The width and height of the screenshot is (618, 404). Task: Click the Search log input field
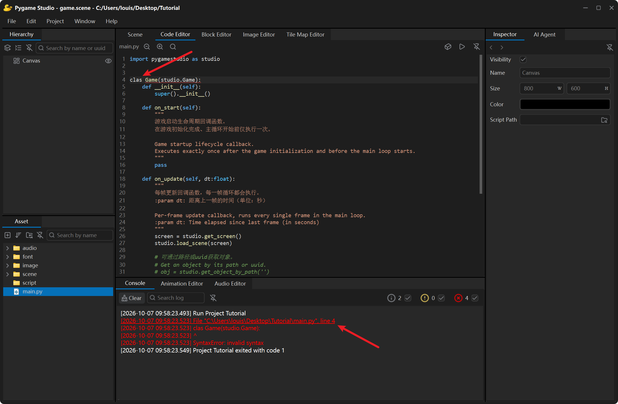click(x=176, y=298)
